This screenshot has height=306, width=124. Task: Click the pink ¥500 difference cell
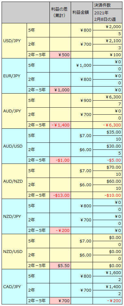(x=60, y=55)
